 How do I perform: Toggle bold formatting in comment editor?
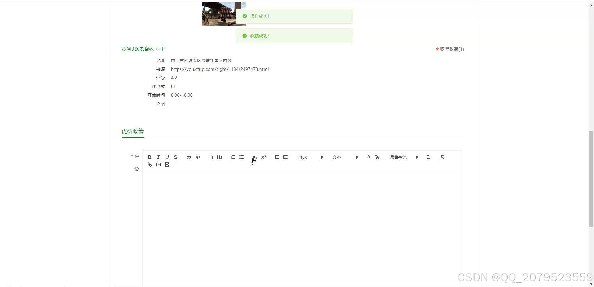pyautogui.click(x=150, y=157)
